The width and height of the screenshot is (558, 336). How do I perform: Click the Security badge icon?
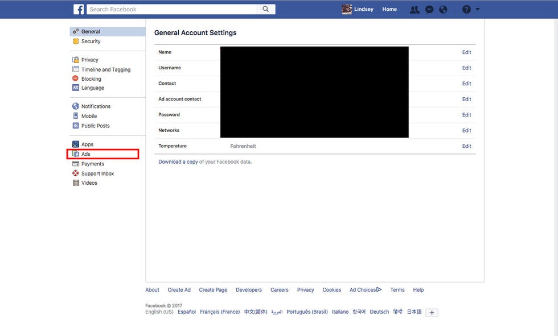click(x=75, y=41)
